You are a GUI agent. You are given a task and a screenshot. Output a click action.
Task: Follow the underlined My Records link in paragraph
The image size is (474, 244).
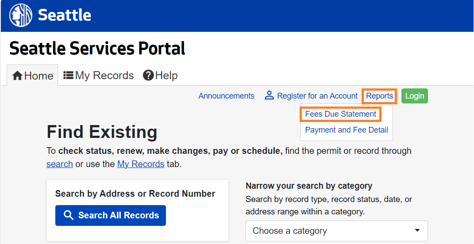click(x=141, y=164)
